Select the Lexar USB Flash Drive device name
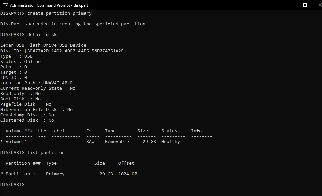Screen dimensions: 322x196 click(x=44, y=45)
